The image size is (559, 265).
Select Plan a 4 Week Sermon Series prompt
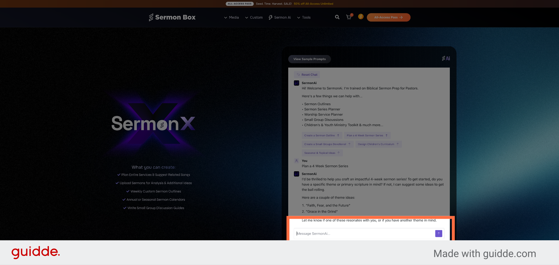tap(367, 135)
